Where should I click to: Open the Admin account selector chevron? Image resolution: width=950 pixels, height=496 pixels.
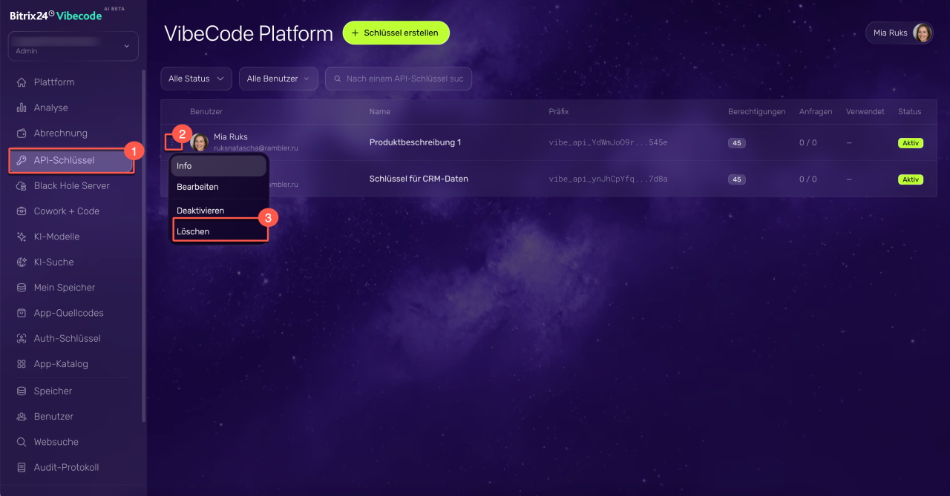click(x=127, y=46)
